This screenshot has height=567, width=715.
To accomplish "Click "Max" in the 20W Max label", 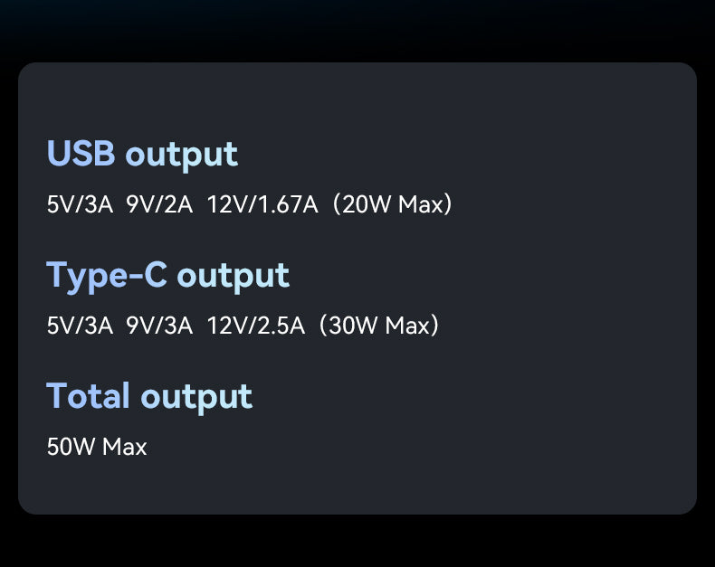I will (x=419, y=204).
